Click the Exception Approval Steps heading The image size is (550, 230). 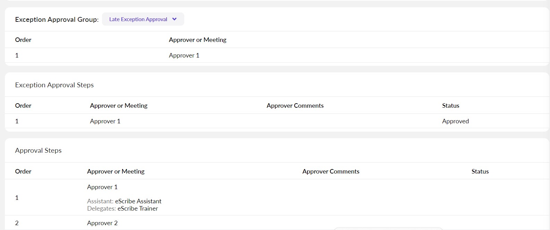54,85
